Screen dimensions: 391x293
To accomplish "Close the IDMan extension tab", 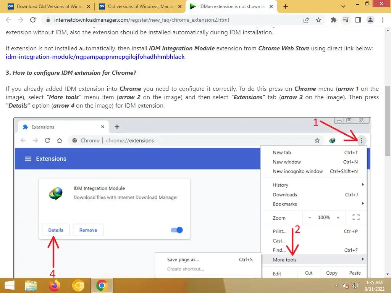I will 271,6.
